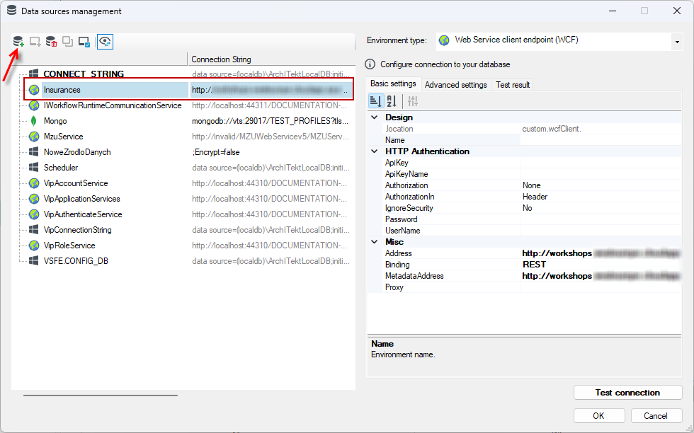Viewport: 694px width, 433px height.
Task: Sort properties alphabetically
Action: click(x=392, y=101)
